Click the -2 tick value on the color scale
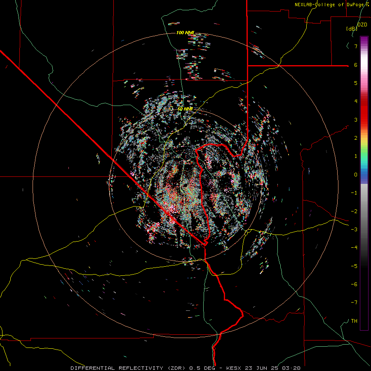Image resolution: width=371 pixels, height=371 pixels. (354, 211)
